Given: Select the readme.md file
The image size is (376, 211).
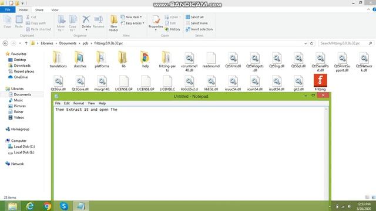Looking at the screenshot, I should (x=211, y=60).
